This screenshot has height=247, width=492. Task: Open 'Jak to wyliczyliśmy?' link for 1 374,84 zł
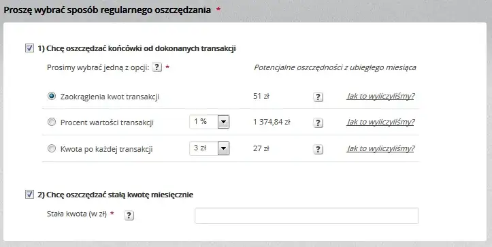[380, 122]
